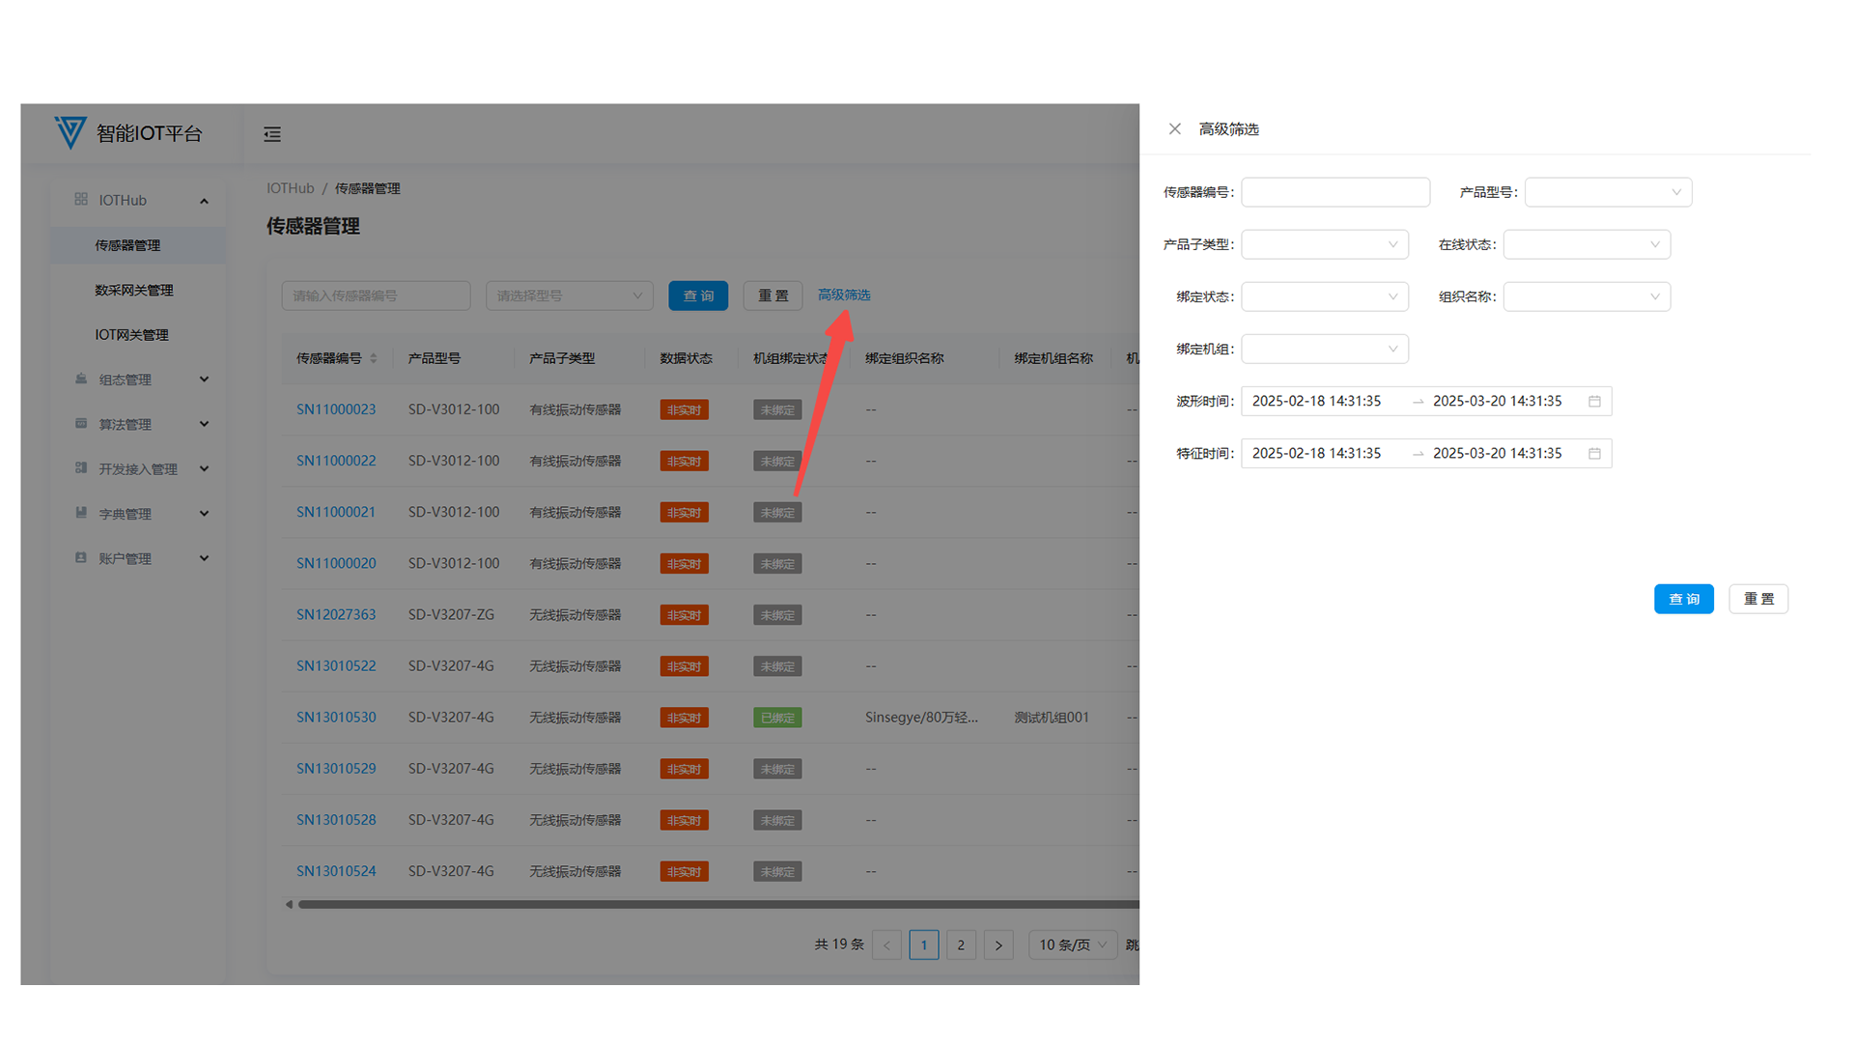Click the 账户管理 sidebar icon
Viewport: 1854px width, 1043px height.
tap(81, 557)
